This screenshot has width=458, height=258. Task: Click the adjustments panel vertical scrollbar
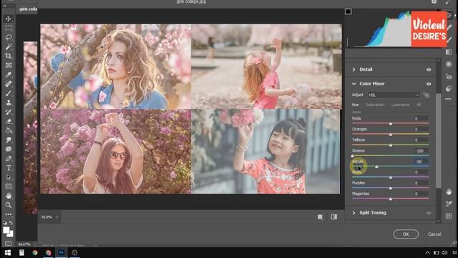[438, 140]
